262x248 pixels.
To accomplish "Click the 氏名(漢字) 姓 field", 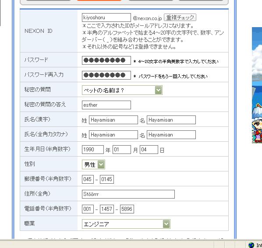I will [x=113, y=120].
